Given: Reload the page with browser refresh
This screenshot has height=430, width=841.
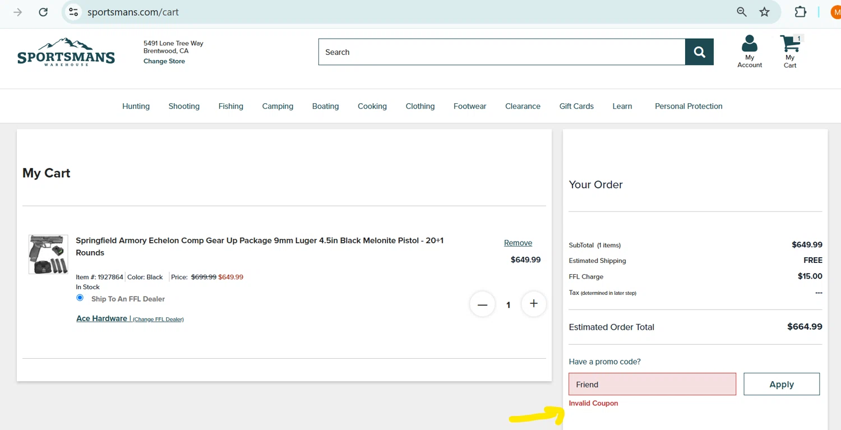Looking at the screenshot, I should (x=43, y=12).
